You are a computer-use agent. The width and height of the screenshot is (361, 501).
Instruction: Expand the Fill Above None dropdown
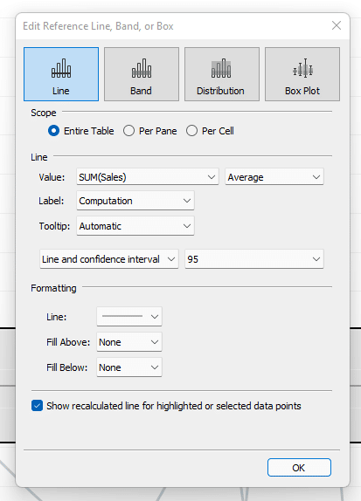[x=129, y=342]
